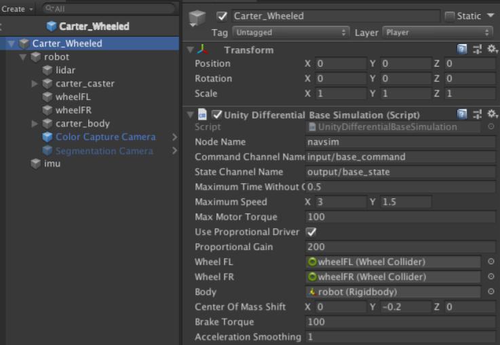Toggle the Carter_Wheeled active checkbox

pyautogui.click(x=222, y=16)
